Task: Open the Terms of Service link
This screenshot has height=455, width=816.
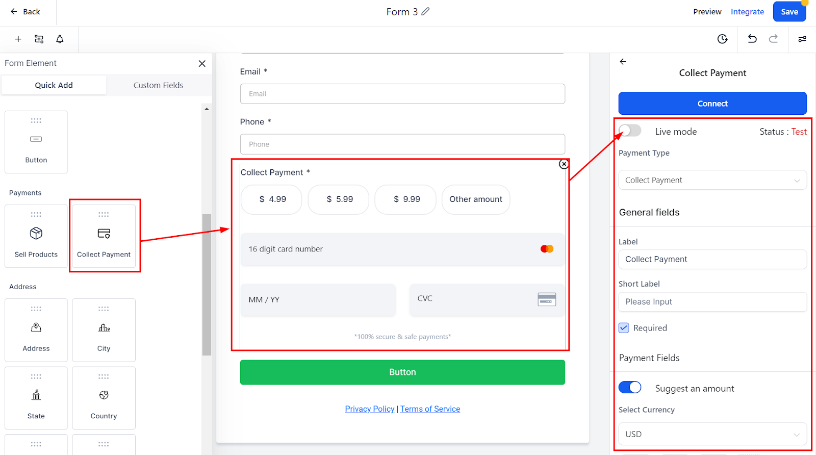Action: 430,409
